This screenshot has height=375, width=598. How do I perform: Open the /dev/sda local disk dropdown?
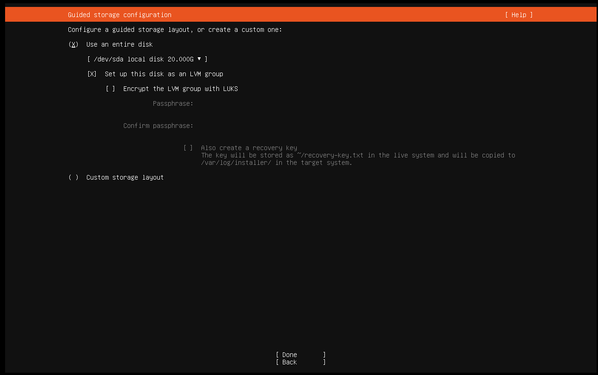pos(147,59)
